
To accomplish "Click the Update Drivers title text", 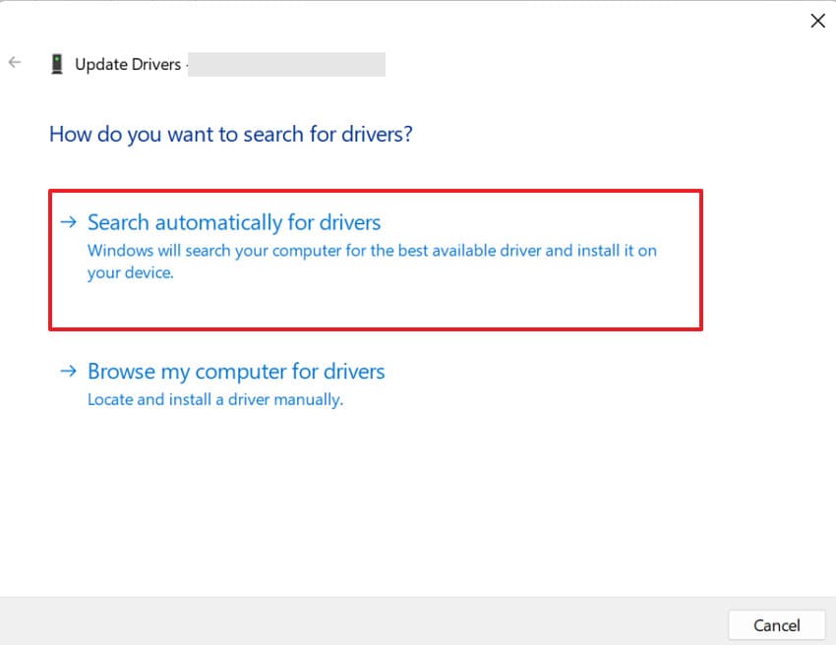I will coord(128,64).
